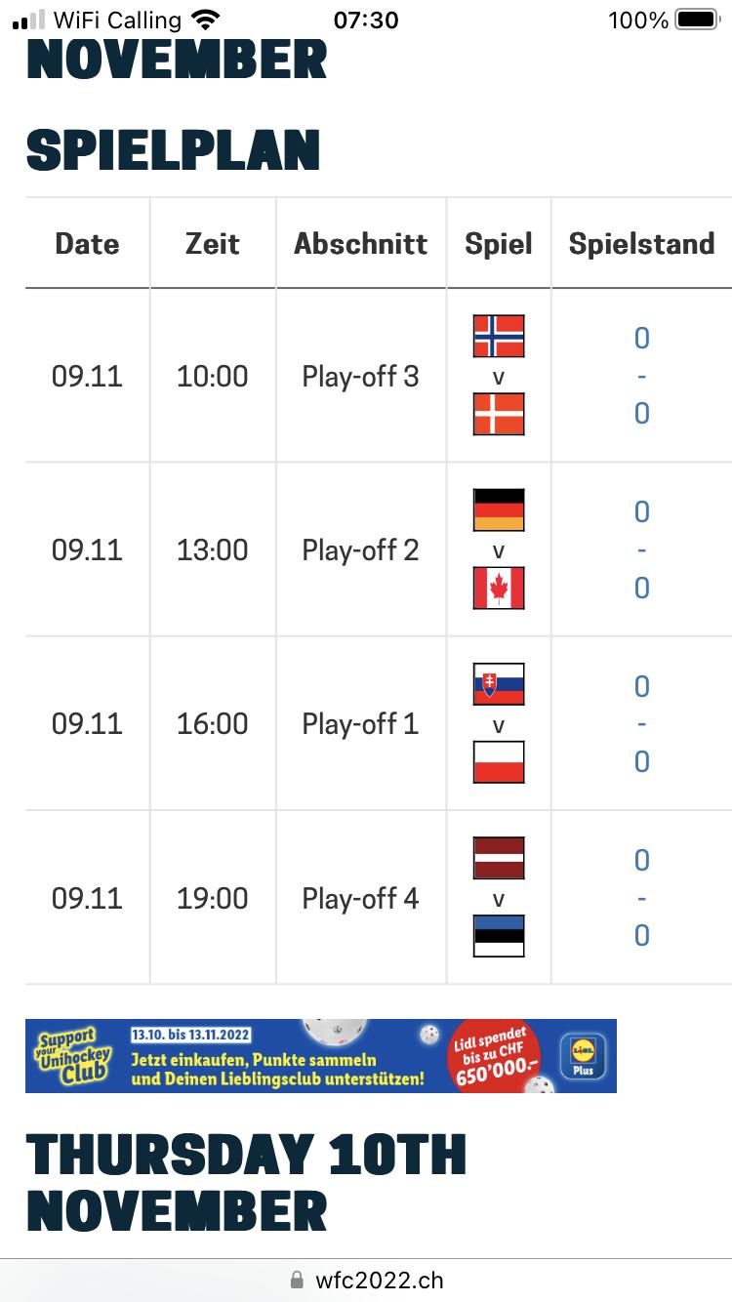Tap the Poland flag icon
This screenshot has width=732, height=1302.
[499, 762]
